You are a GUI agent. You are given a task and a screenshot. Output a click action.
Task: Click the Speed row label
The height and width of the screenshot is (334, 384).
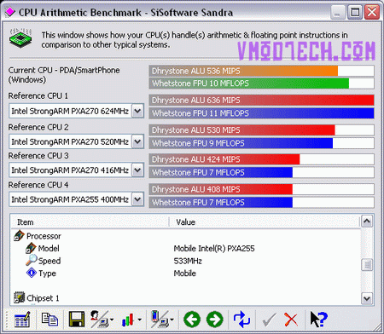(49, 261)
